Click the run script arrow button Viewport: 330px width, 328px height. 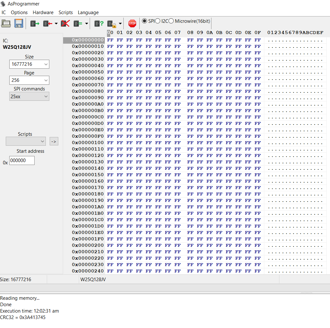click(x=54, y=141)
